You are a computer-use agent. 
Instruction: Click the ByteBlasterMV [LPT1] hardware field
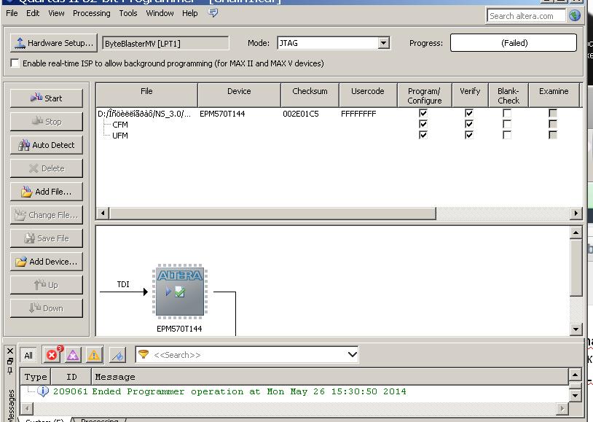tap(165, 43)
